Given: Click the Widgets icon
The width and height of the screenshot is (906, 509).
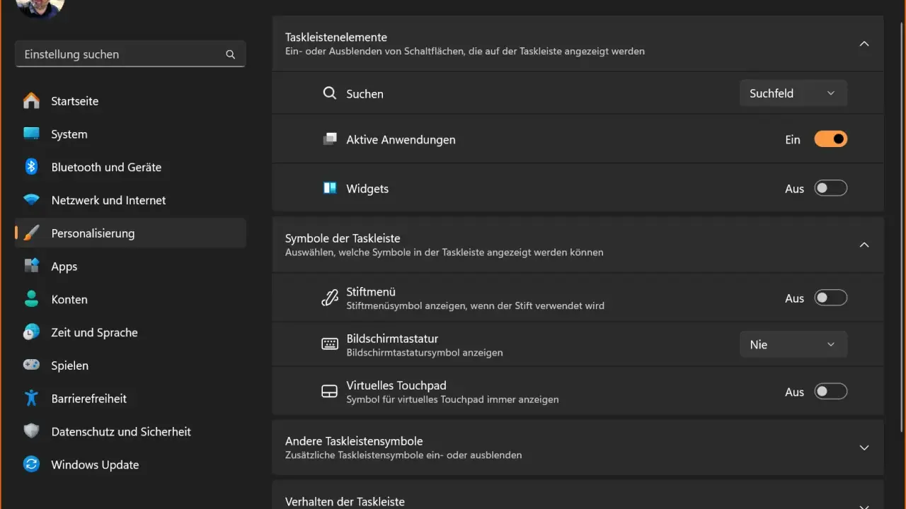Looking at the screenshot, I should tap(330, 188).
